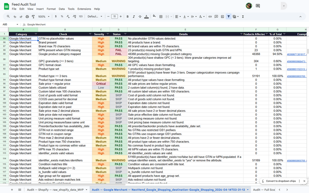Viewport: 309px width, 193px height.
Task: Open Details column filter
Action: [x=241, y=34]
